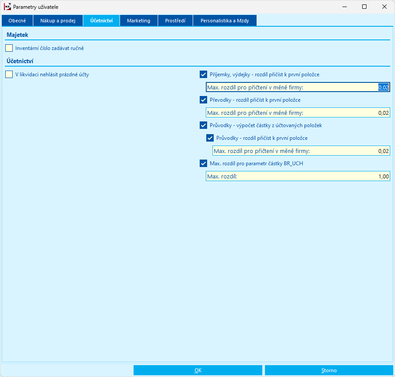Select the Účetnictví tab
The image size is (395, 377).
(102, 21)
